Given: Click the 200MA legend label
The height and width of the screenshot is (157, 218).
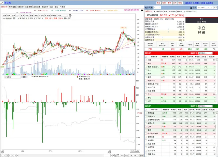Looking at the screenshot, I should tap(26, 12).
